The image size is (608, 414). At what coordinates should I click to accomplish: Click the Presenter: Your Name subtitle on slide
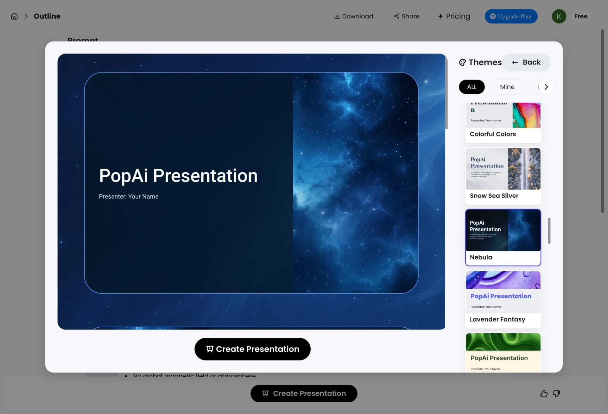tap(129, 197)
